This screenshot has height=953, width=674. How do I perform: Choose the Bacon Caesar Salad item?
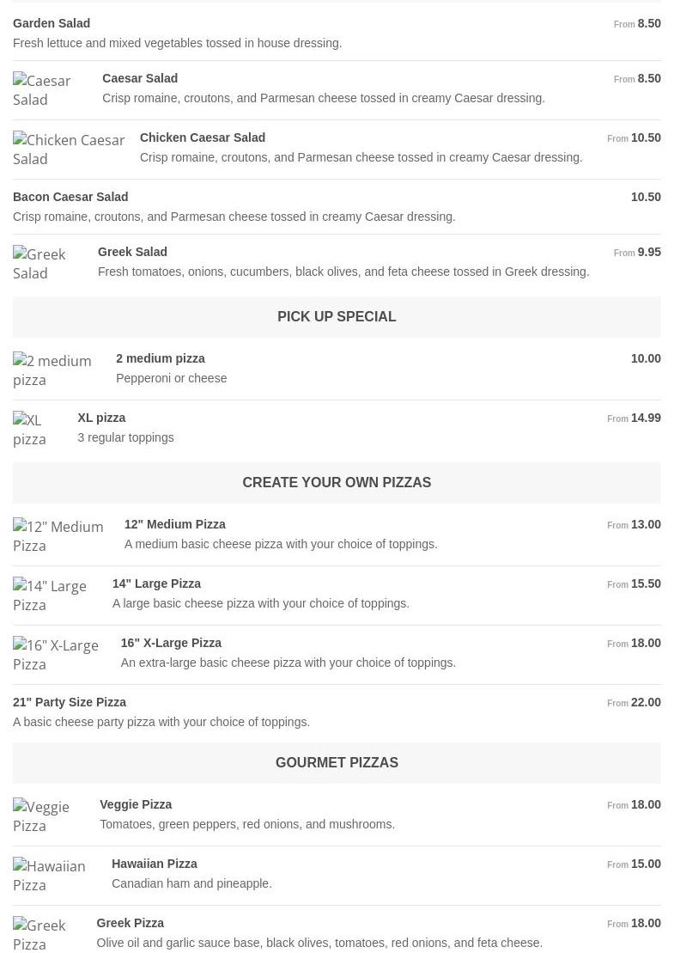pos(70,197)
